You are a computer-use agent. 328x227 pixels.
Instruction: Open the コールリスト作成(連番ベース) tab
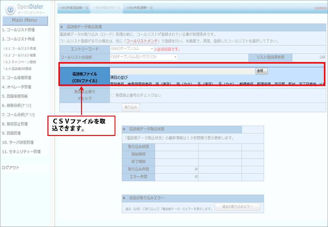140,8
